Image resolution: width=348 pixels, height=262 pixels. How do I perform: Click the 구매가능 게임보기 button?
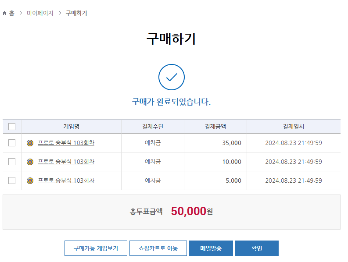pos(96,248)
